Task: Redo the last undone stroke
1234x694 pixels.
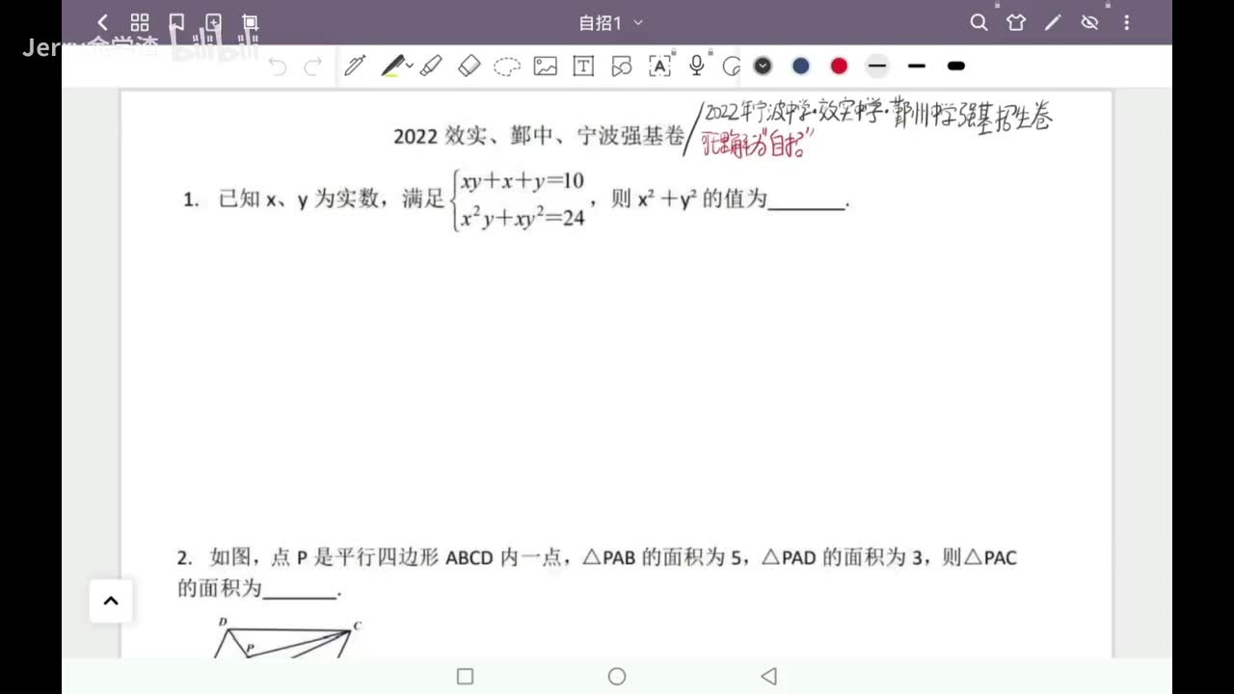Action: point(312,67)
